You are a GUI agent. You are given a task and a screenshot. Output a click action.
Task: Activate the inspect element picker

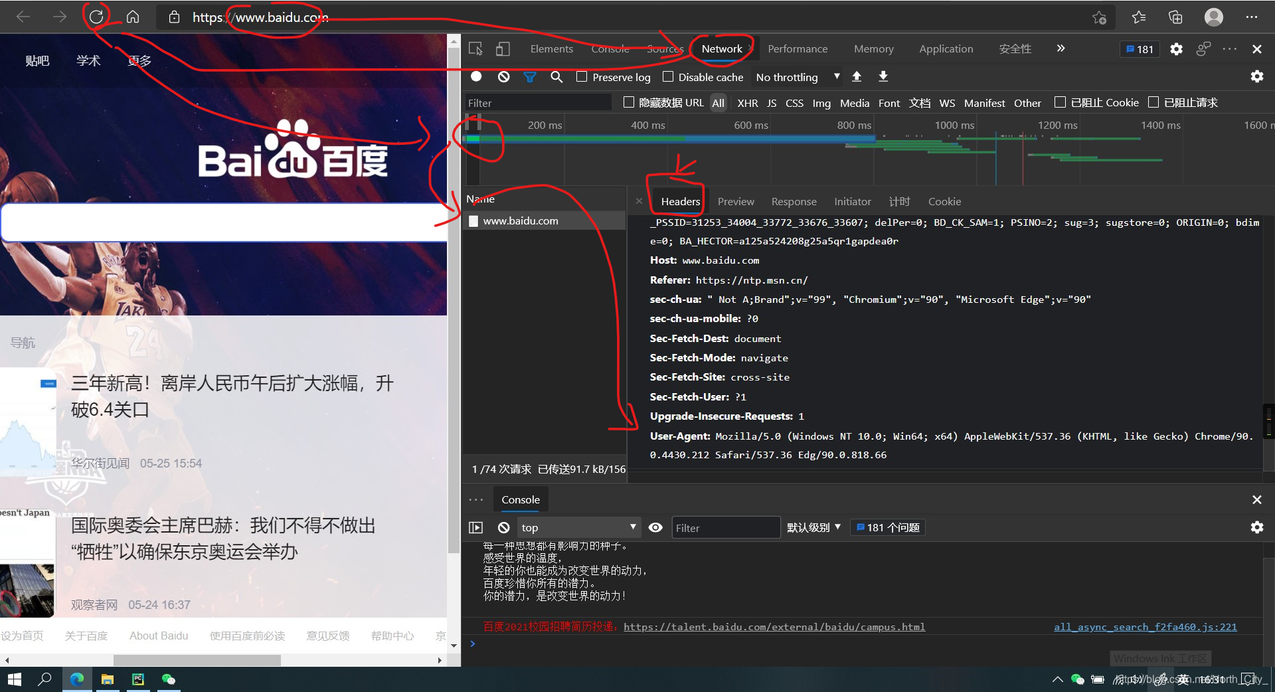click(x=475, y=48)
